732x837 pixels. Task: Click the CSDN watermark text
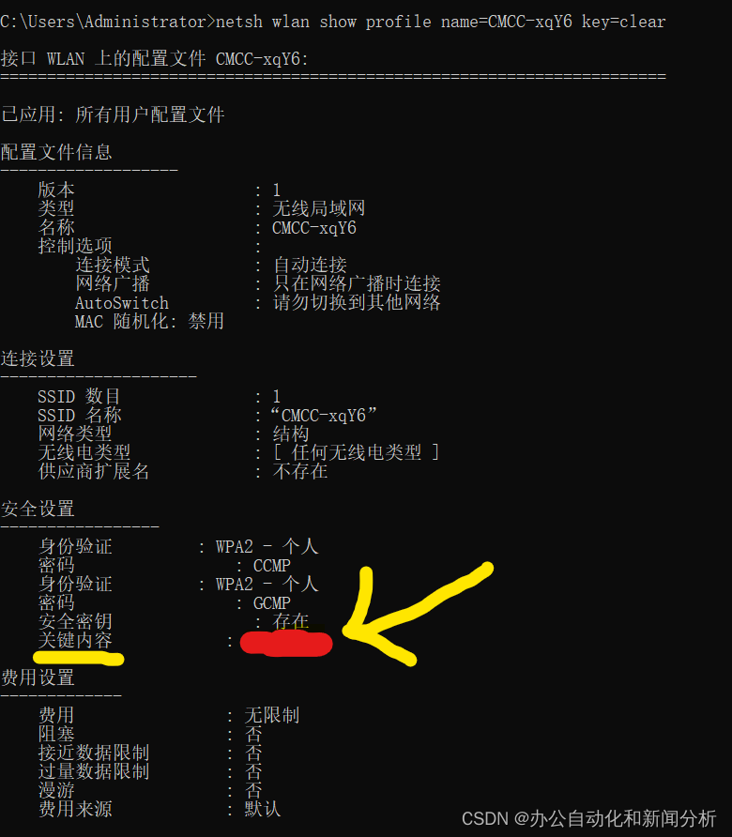point(588,818)
